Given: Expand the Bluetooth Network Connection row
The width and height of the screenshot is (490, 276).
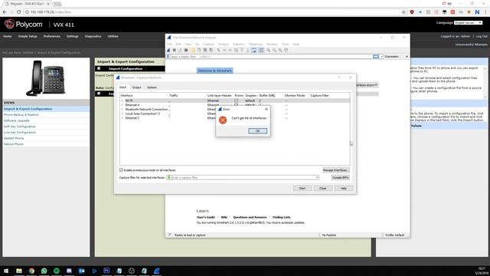Looking at the screenshot, I should (122, 110).
